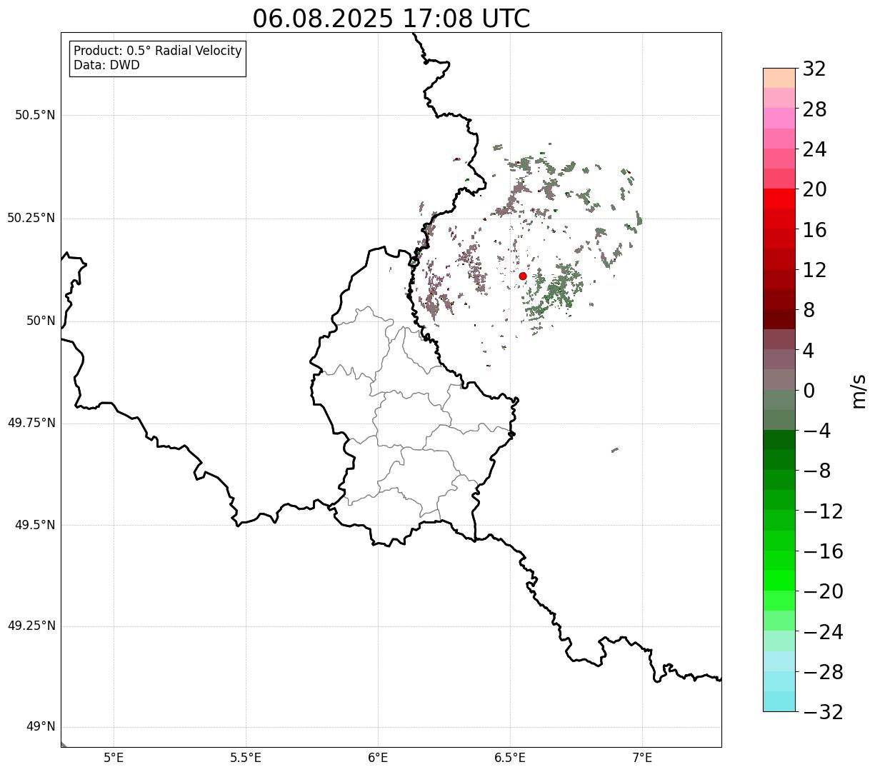
Task: Click the 49.75°N latitude label
Action: [x=31, y=423]
